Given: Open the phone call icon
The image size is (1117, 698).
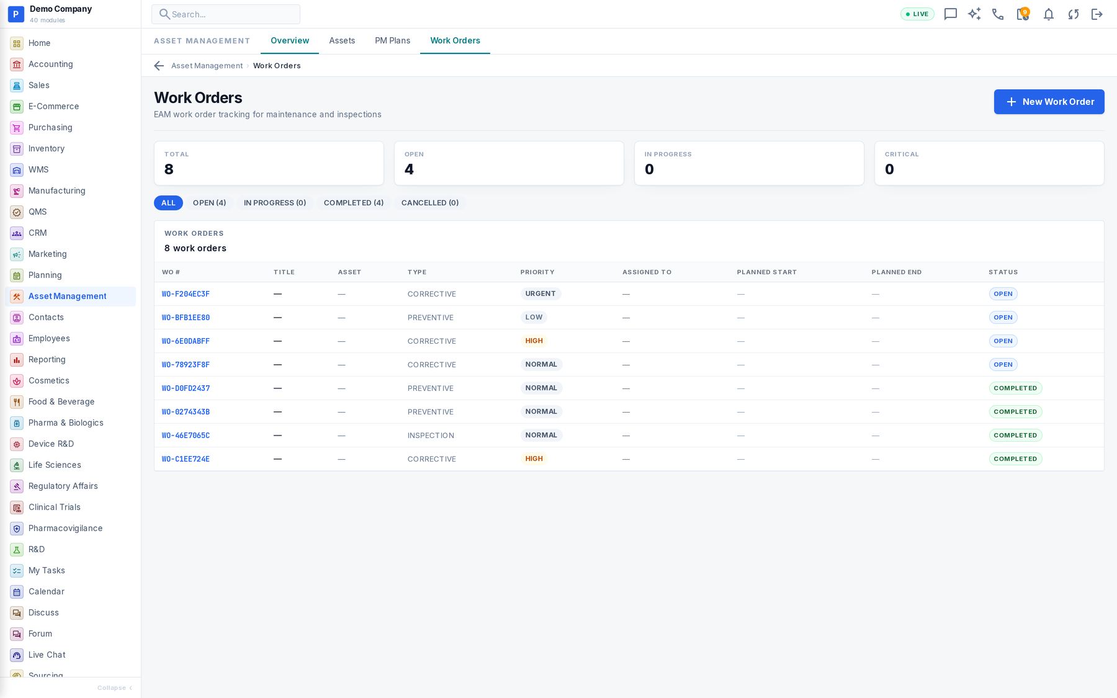Looking at the screenshot, I should pyautogui.click(x=998, y=14).
